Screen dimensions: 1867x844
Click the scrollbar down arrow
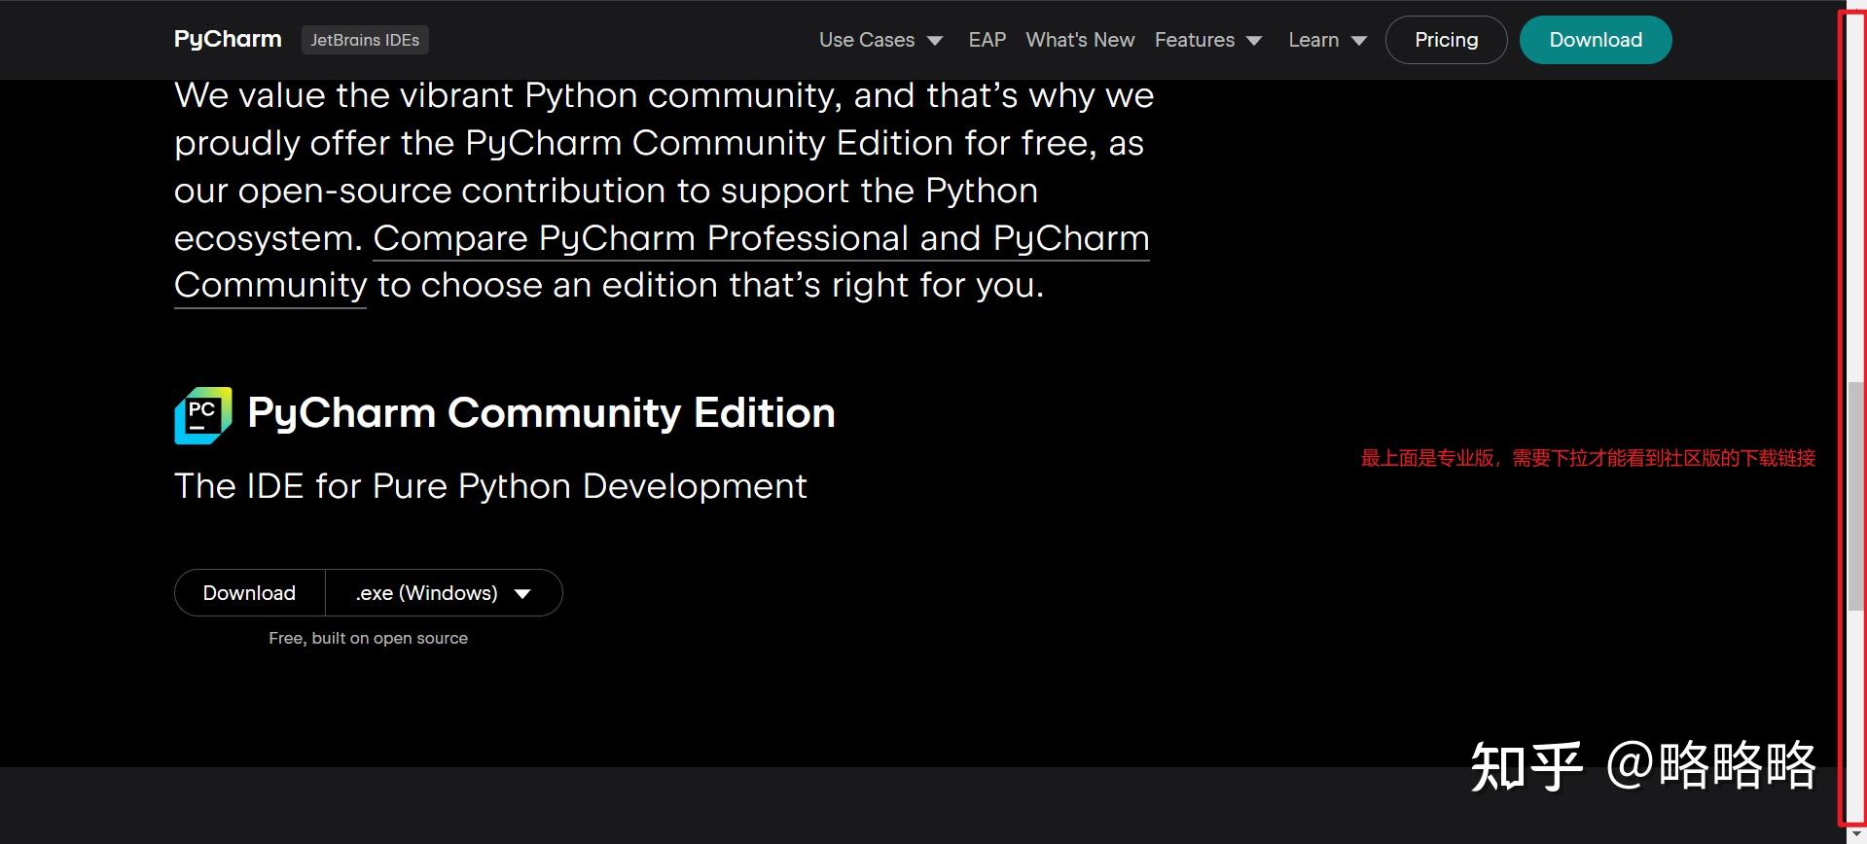[1856, 835]
